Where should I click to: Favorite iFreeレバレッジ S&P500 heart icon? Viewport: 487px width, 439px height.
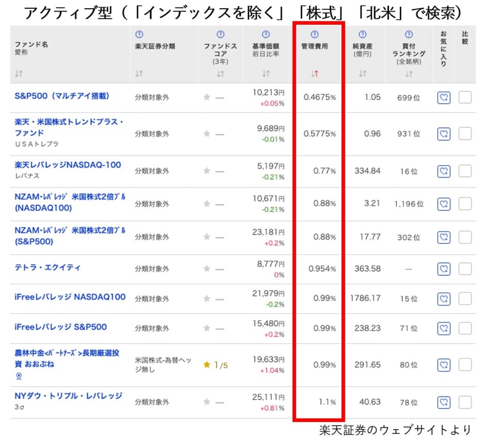pyautogui.click(x=443, y=328)
